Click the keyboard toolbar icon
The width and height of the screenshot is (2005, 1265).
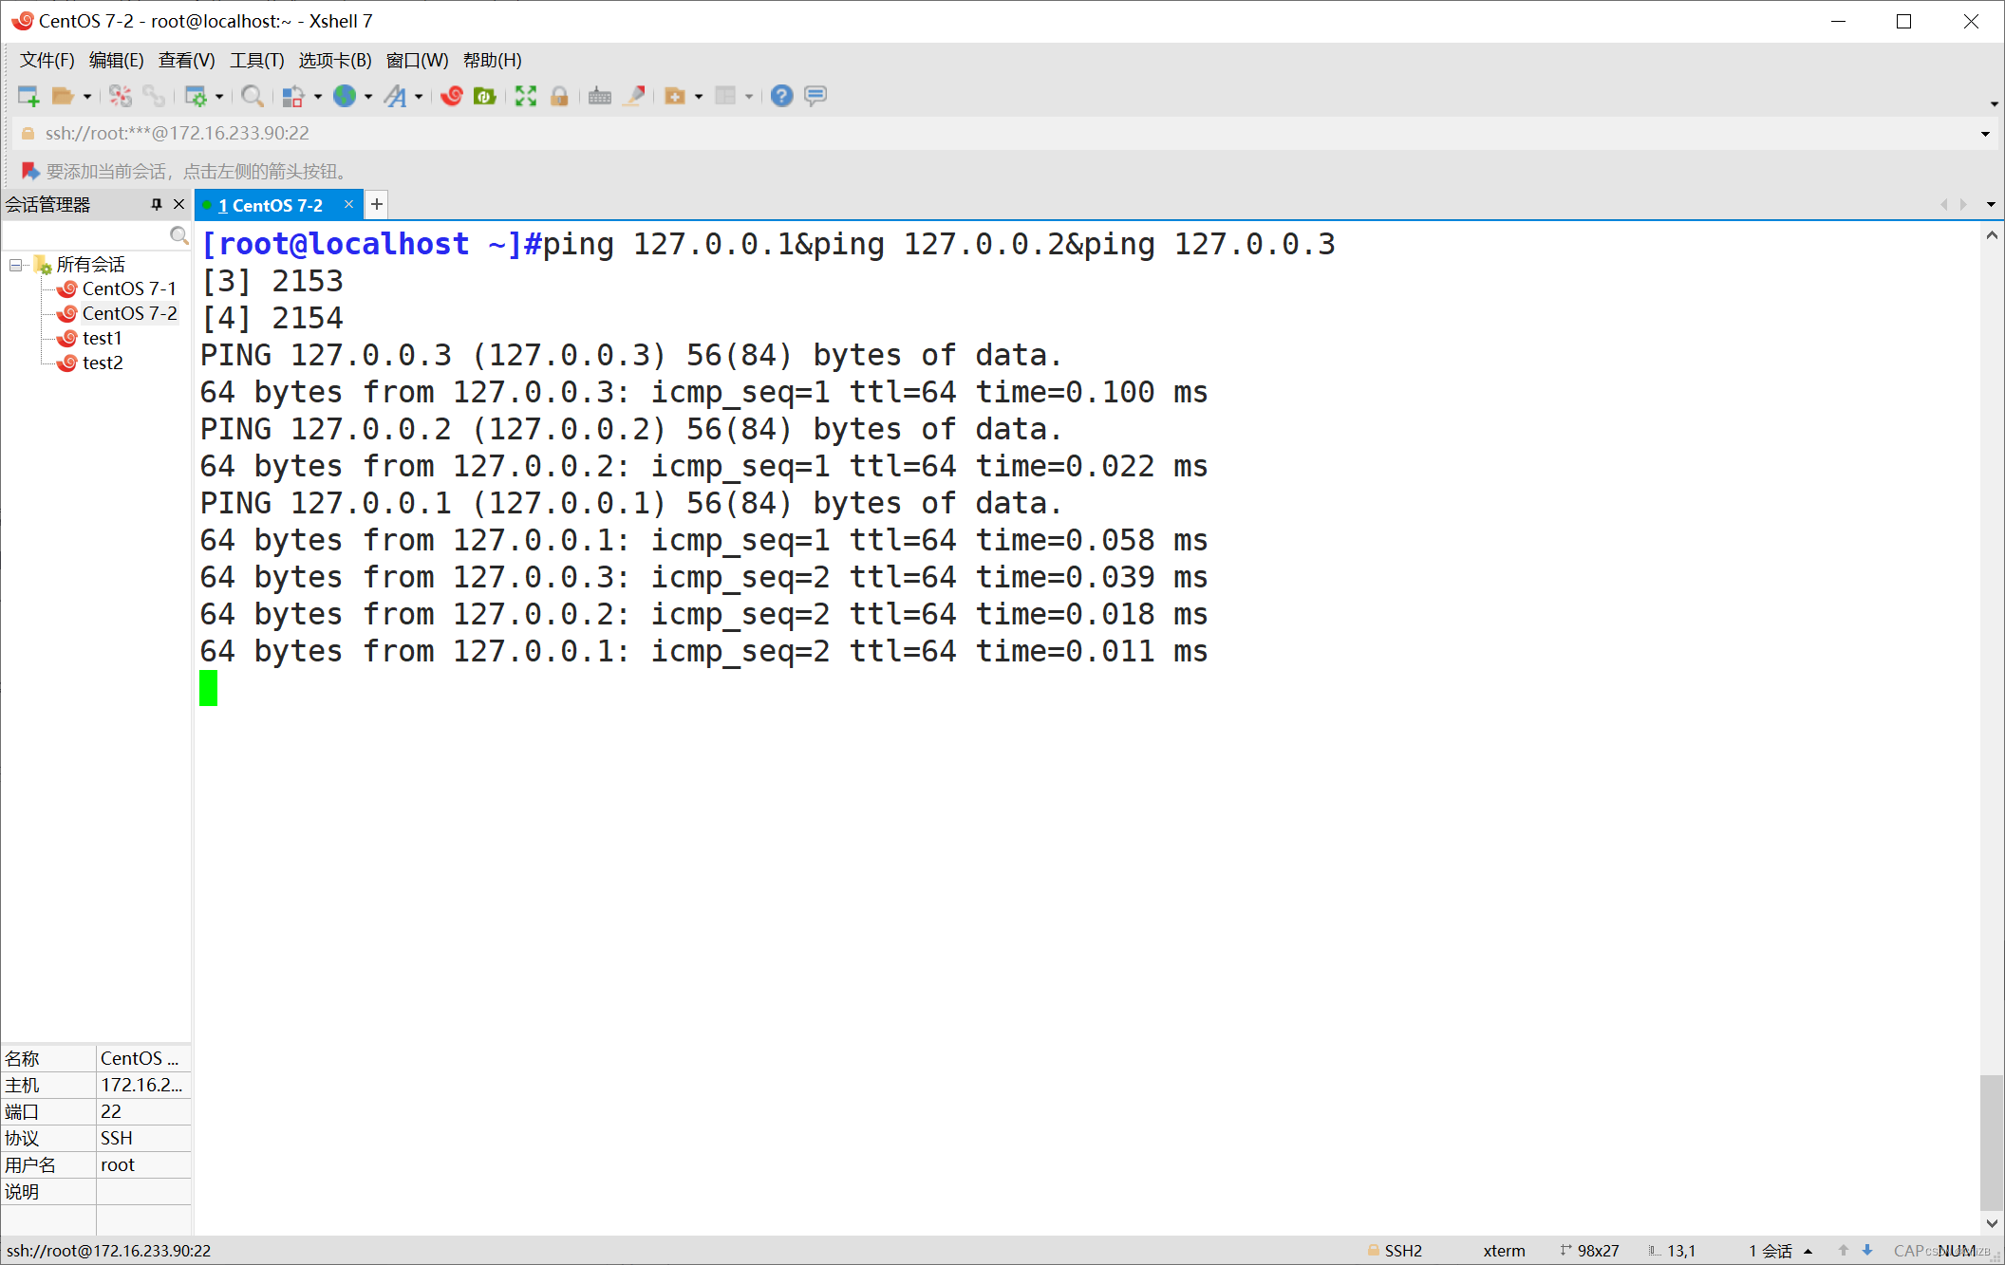coord(599,96)
